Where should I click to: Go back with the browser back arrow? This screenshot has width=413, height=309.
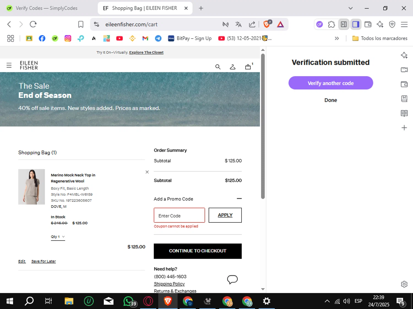click(9, 24)
